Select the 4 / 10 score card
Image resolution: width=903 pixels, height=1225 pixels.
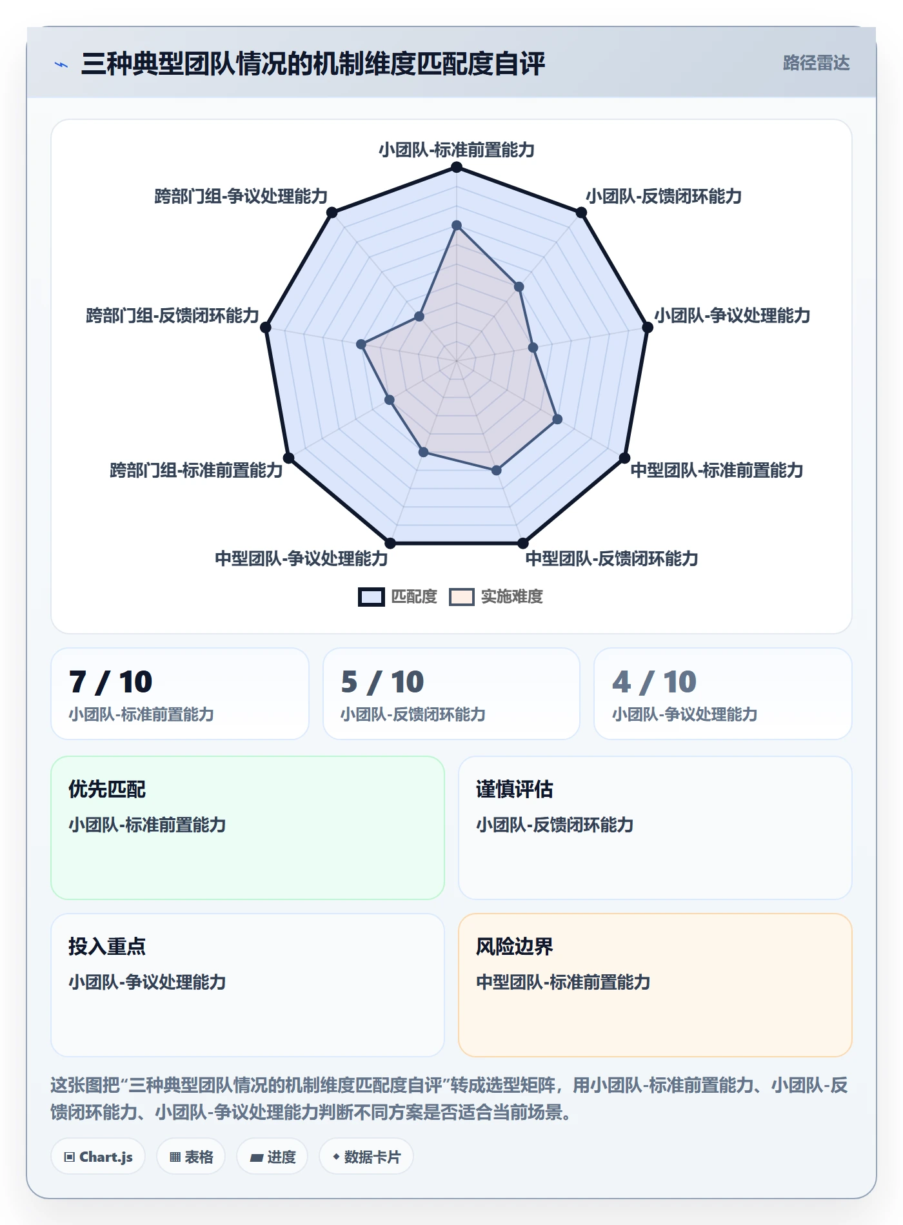click(723, 694)
